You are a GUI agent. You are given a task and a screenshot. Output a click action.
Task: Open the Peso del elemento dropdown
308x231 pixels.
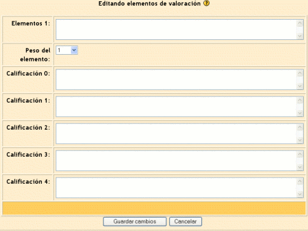click(67, 50)
